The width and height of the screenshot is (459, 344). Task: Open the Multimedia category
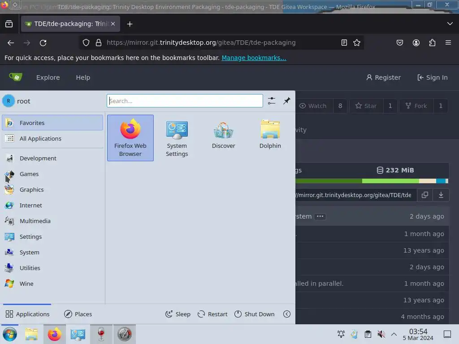pyautogui.click(x=52, y=221)
